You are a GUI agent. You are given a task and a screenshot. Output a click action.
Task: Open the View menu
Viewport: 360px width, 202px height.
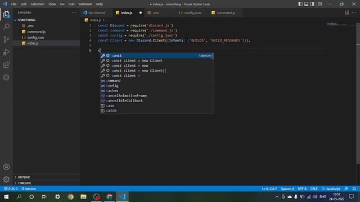click(x=52, y=4)
